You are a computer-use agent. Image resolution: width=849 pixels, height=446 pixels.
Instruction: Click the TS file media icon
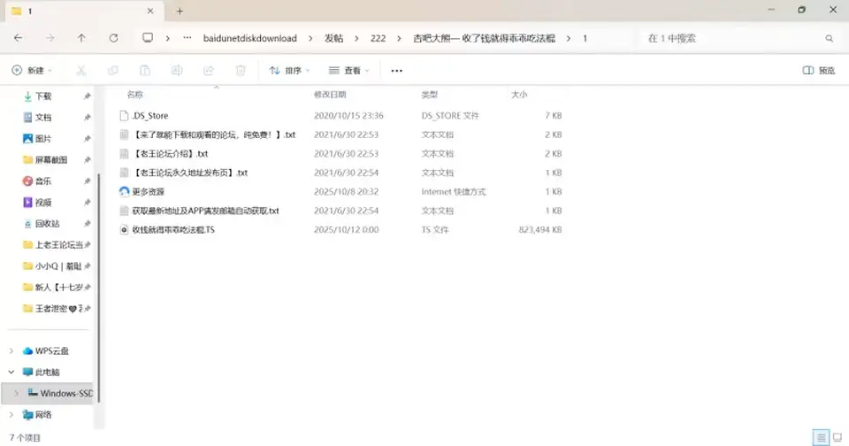124,230
